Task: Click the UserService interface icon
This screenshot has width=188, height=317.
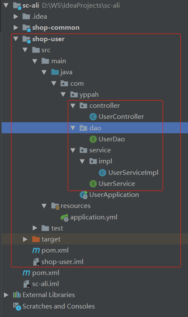Action: (x=93, y=184)
